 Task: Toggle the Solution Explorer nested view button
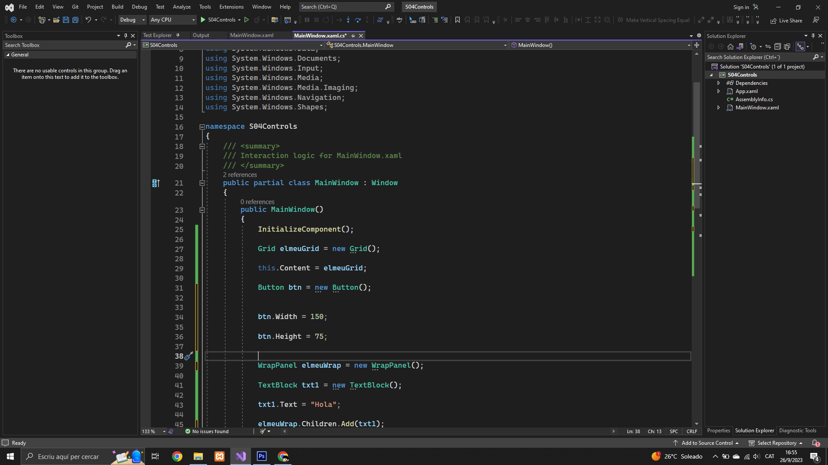point(800,46)
